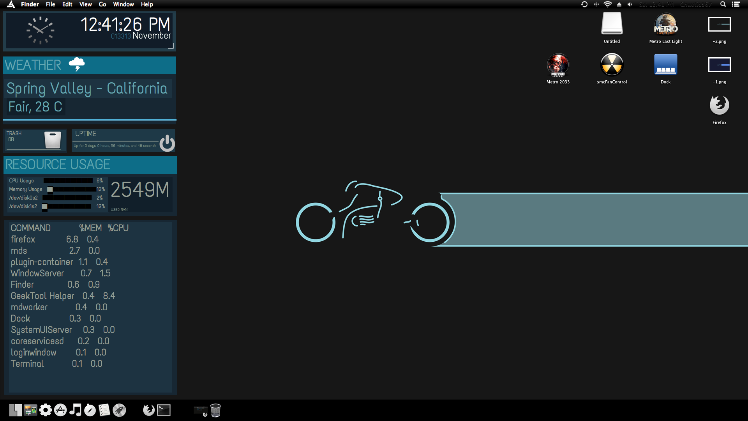This screenshot has height=421, width=748.
Task: Click the uptime duration text
Action: click(x=115, y=146)
